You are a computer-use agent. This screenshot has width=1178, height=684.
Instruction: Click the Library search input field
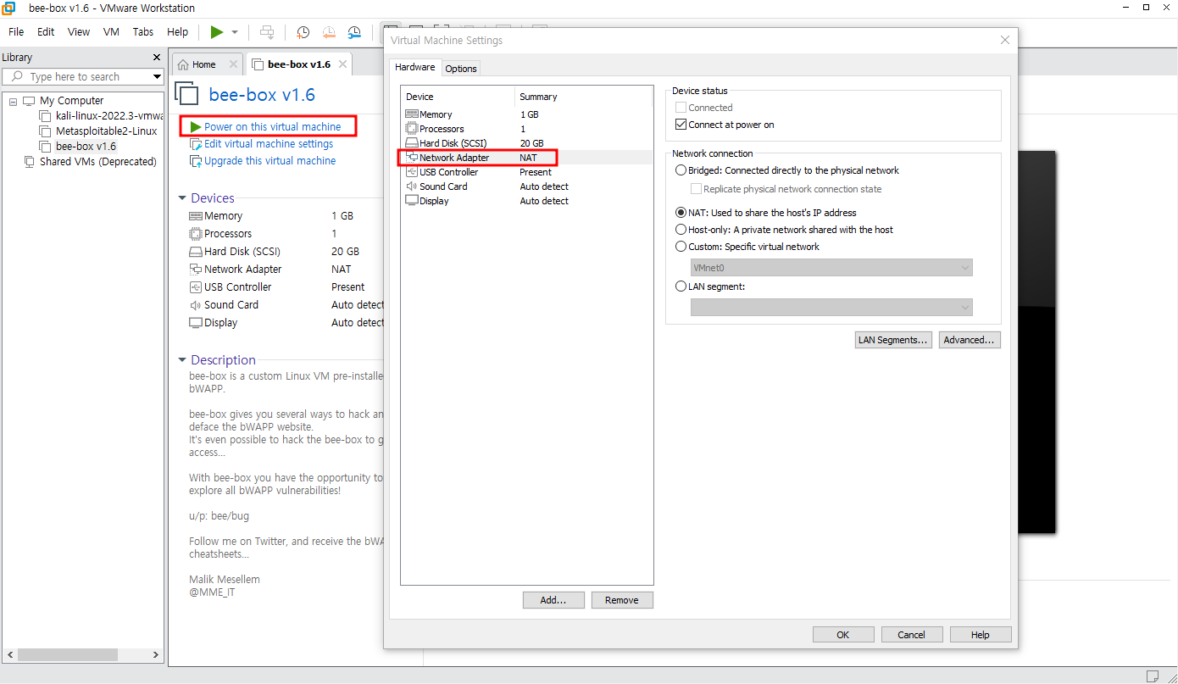(x=82, y=77)
